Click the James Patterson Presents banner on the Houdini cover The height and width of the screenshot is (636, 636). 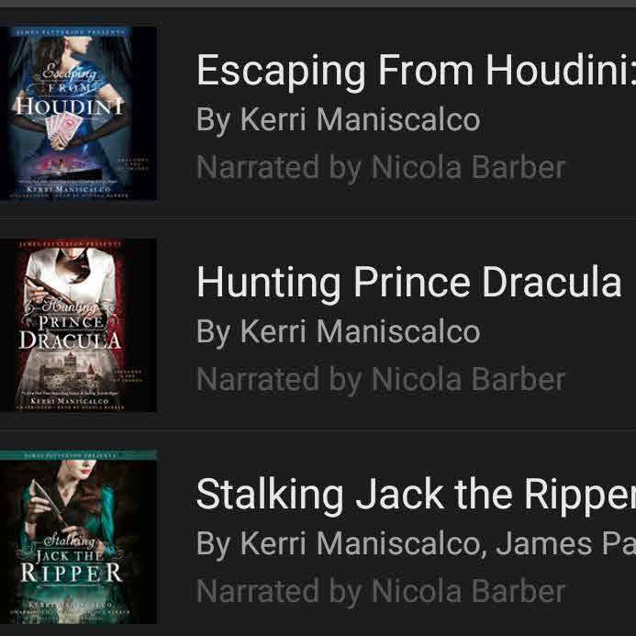71,31
